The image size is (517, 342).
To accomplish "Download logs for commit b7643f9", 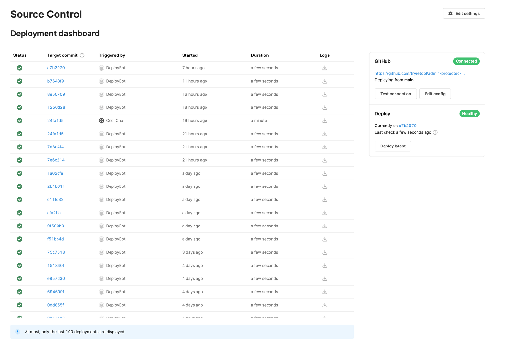I will 325,81.
